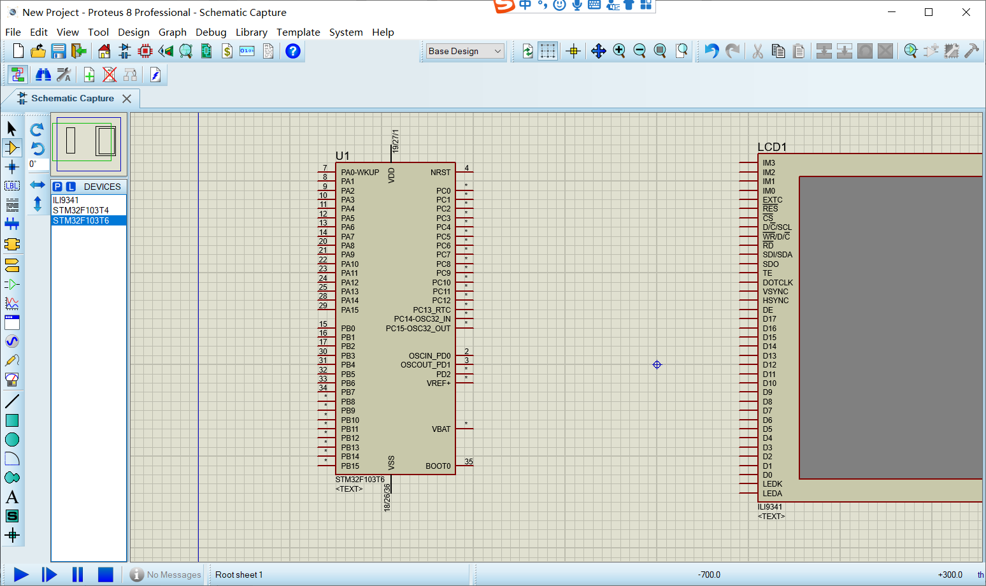Select STM32F103T4 in devices list
Image resolution: width=986 pixels, height=586 pixels.
click(89, 210)
